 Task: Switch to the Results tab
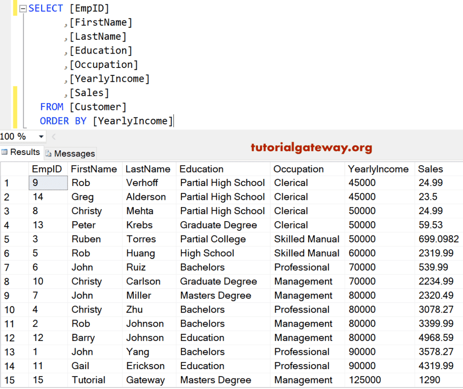point(22,152)
